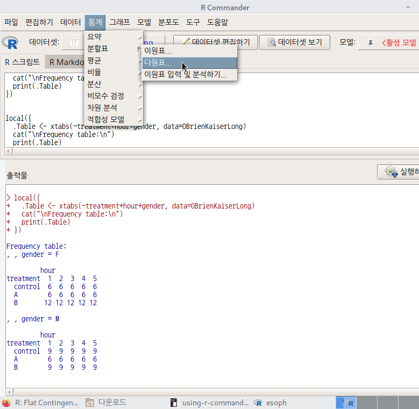Click the R logo icon
This screenshot has width=419, height=409.
click(10, 42)
